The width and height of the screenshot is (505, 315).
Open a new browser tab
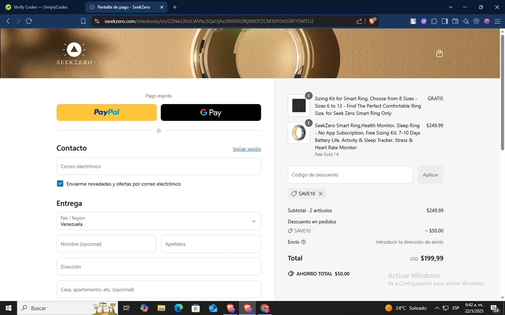(175, 7)
